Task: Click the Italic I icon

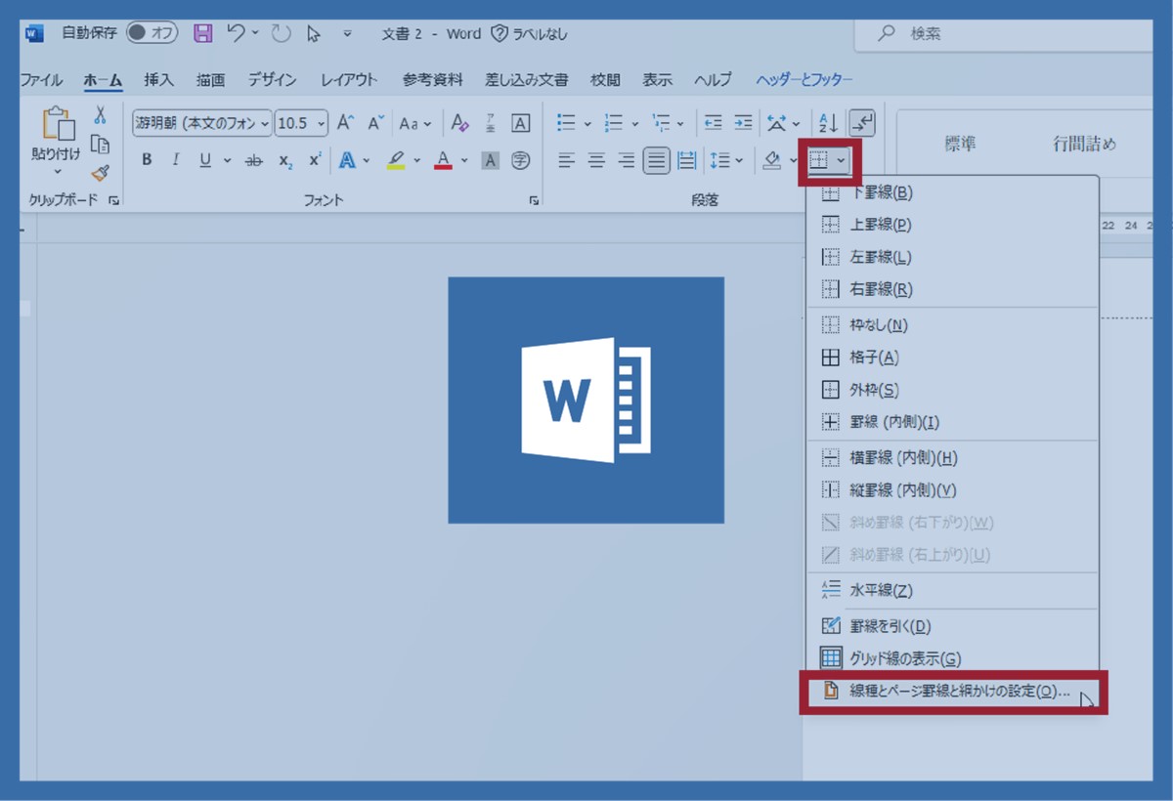Action: click(x=176, y=160)
